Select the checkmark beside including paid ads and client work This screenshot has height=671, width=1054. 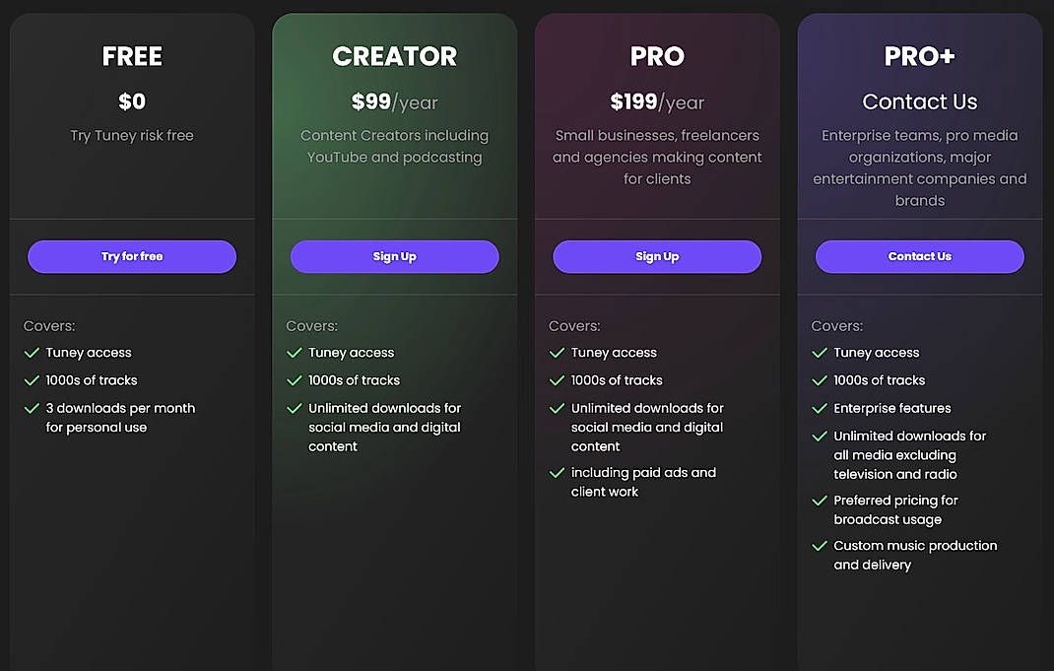[557, 473]
